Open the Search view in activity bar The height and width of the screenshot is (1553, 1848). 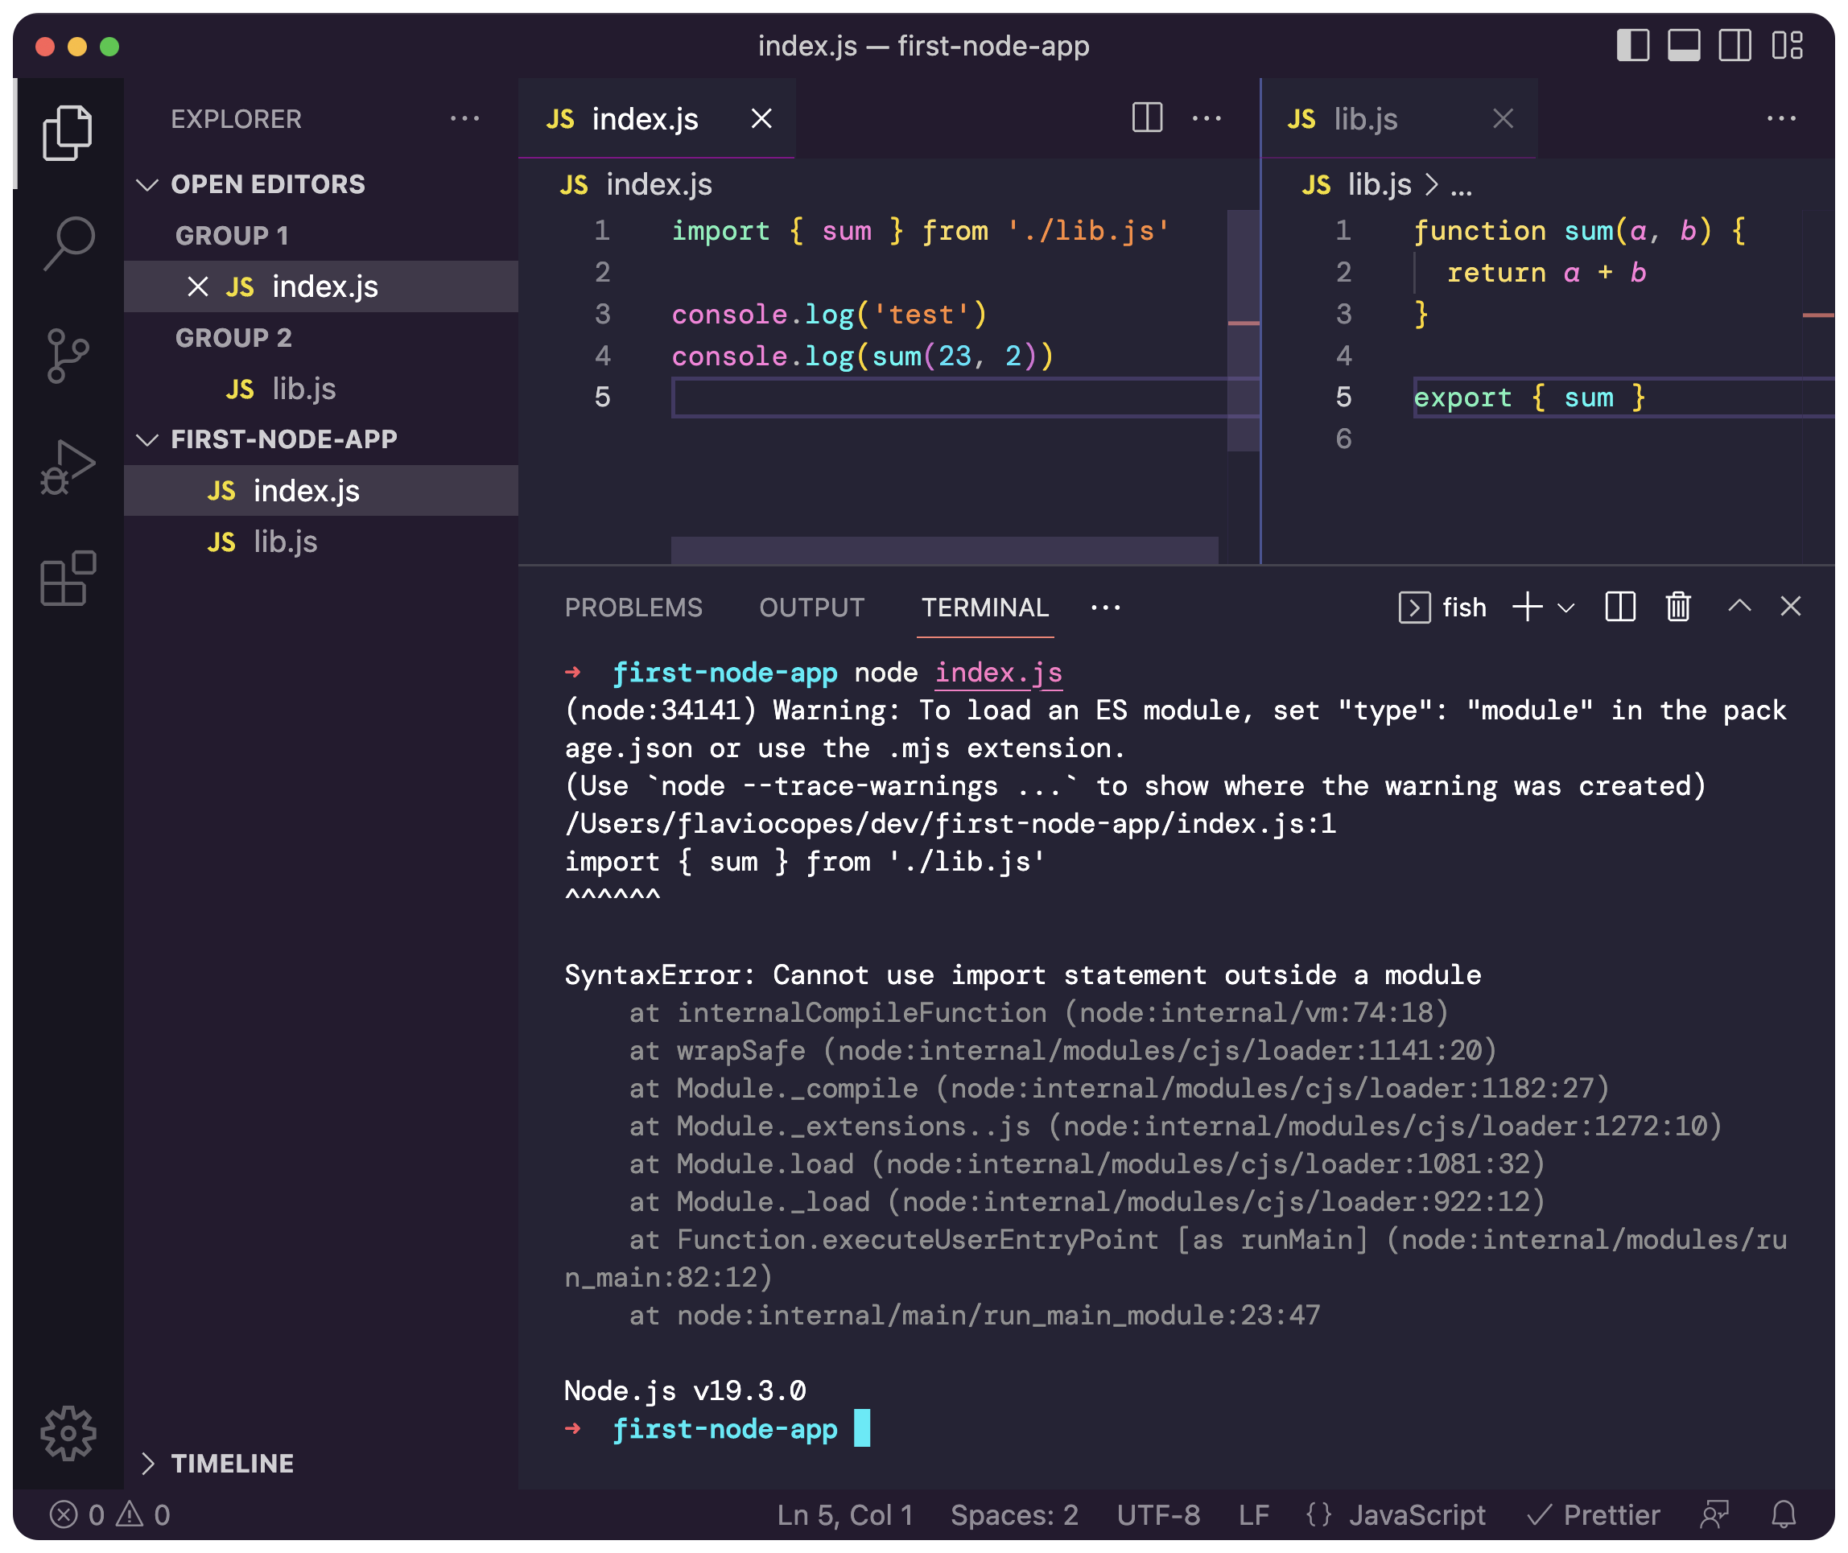point(68,243)
